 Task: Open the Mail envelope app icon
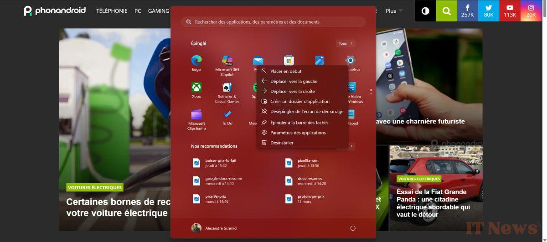pyautogui.click(x=258, y=60)
